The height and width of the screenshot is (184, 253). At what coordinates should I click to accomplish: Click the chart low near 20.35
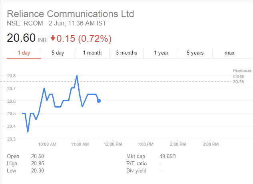28,131
